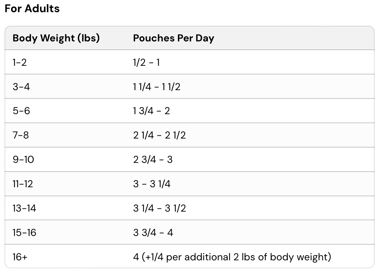This screenshot has width=383, height=277.
Task: Click the '1/2 - 1' pouches value
Action: tap(146, 62)
